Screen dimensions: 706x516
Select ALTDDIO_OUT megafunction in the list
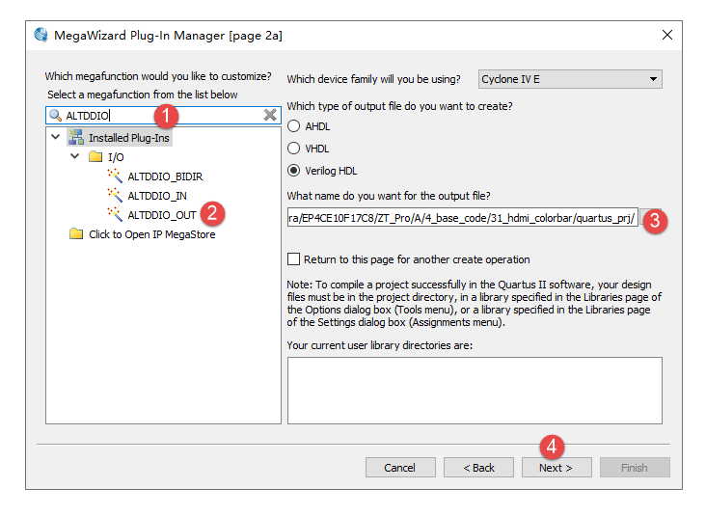(x=161, y=215)
